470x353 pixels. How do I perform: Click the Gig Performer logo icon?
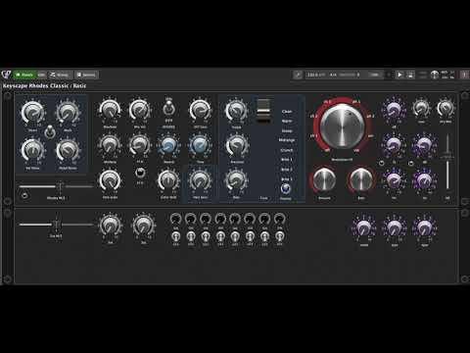6,75
